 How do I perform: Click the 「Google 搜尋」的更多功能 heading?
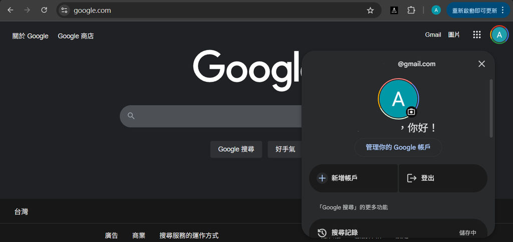coord(353,207)
